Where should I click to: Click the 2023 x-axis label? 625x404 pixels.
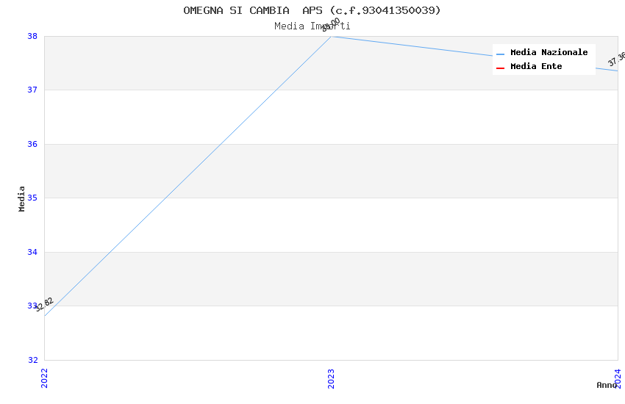point(331,378)
